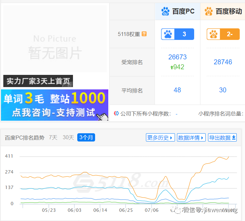Click the 单词3毛 整站1000 advertisement banner
The width and height of the screenshot is (245, 221).
[x=54, y=105]
